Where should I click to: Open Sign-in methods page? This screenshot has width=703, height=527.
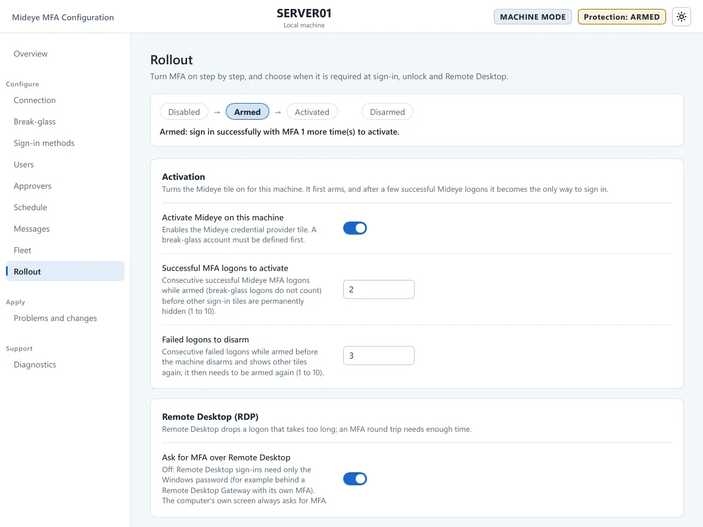tap(44, 144)
